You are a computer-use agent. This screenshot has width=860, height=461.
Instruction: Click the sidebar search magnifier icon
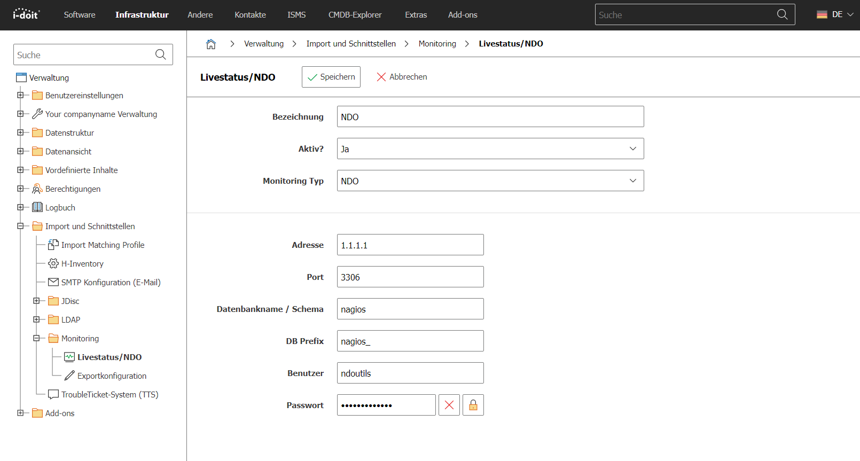tap(160, 54)
